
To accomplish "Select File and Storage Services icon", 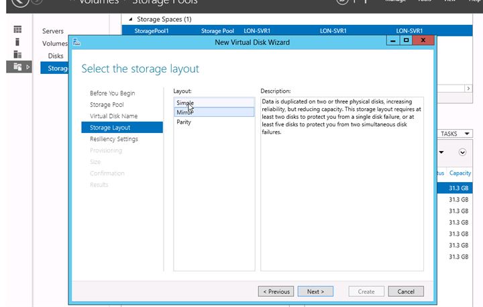I will [17, 67].
